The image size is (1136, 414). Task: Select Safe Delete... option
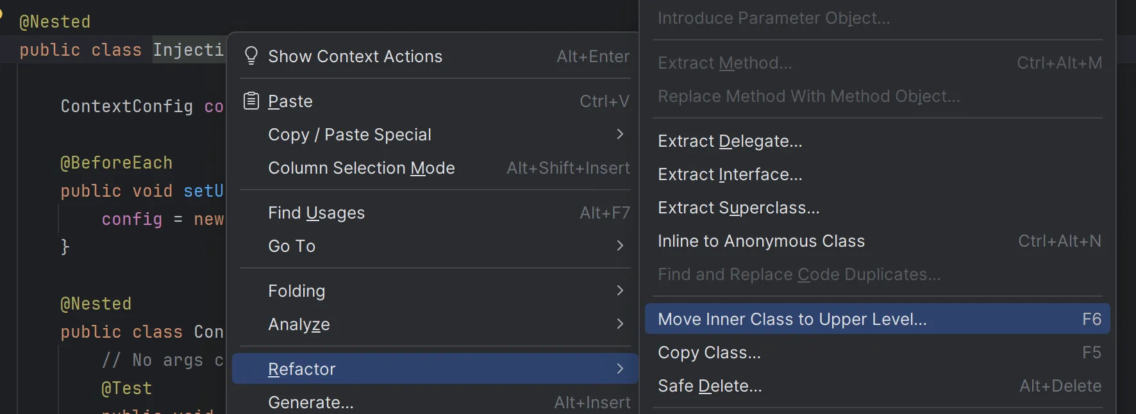click(710, 386)
